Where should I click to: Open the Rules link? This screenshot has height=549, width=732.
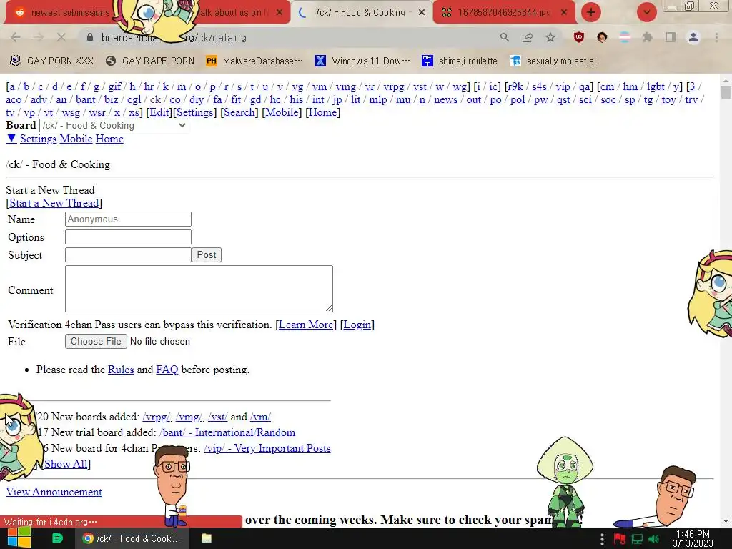(x=121, y=370)
